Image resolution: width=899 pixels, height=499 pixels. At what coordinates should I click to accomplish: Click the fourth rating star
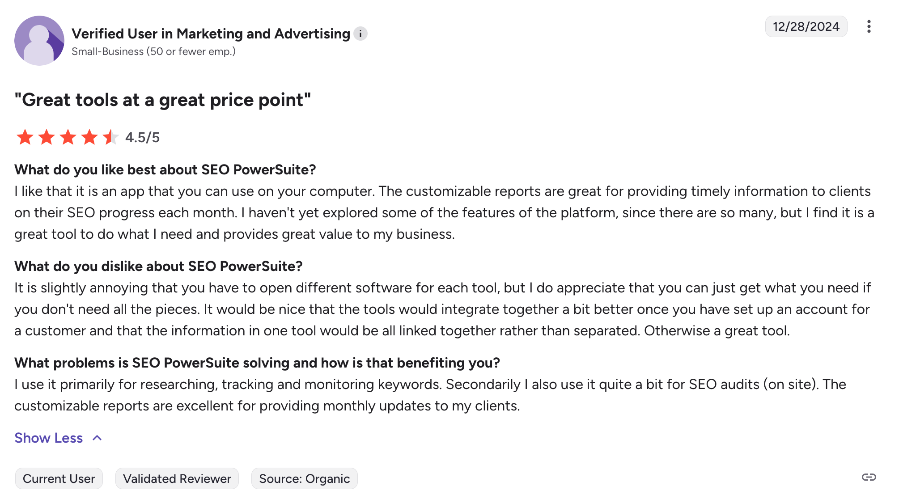point(89,137)
